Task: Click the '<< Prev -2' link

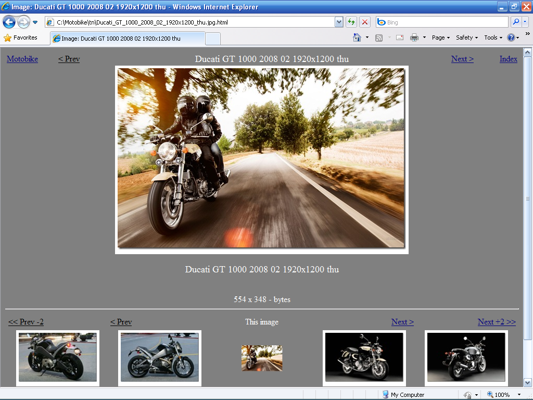Action: 26,322
